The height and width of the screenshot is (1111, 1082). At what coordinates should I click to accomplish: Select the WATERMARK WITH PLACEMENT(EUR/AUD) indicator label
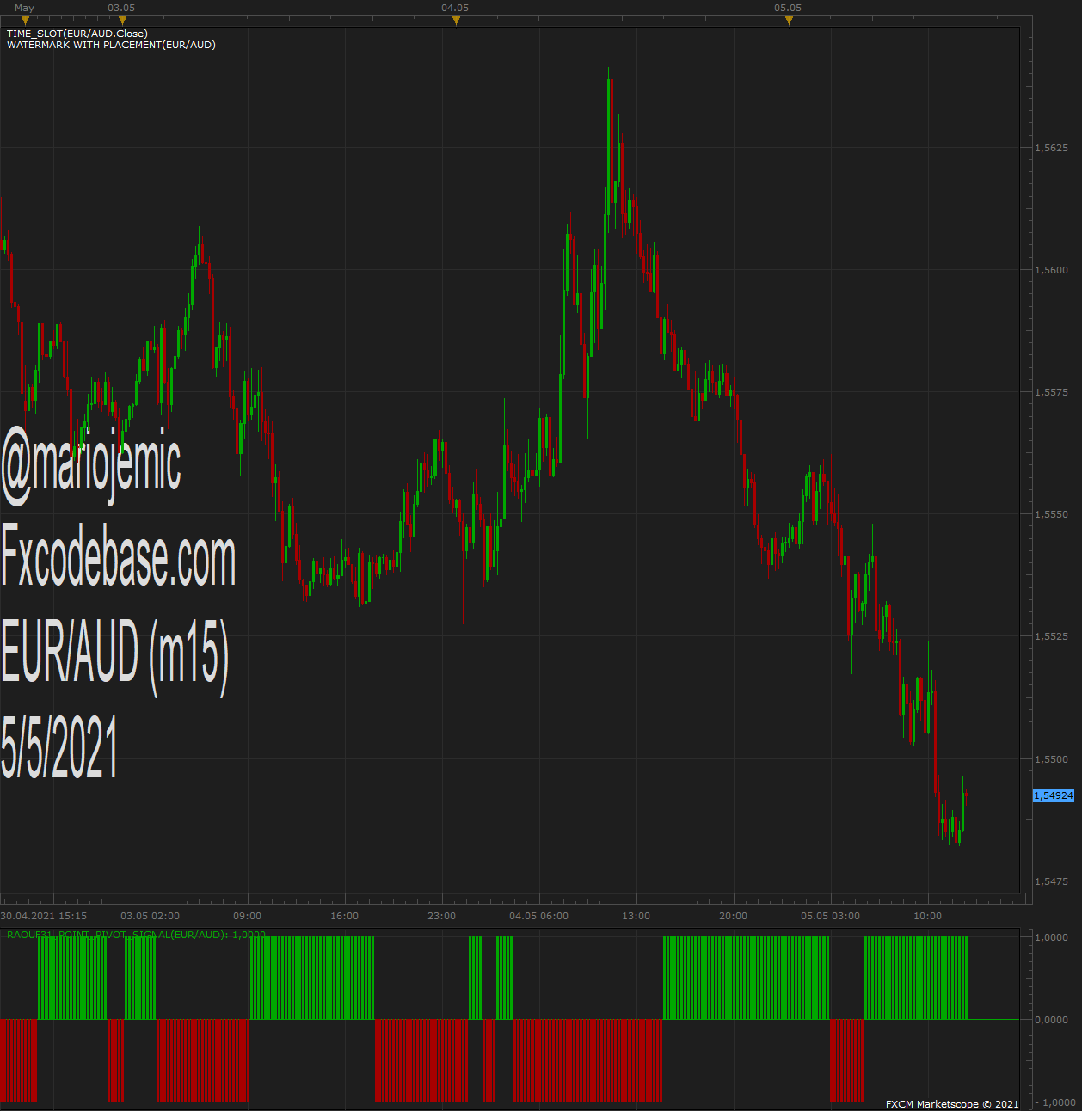[111, 45]
